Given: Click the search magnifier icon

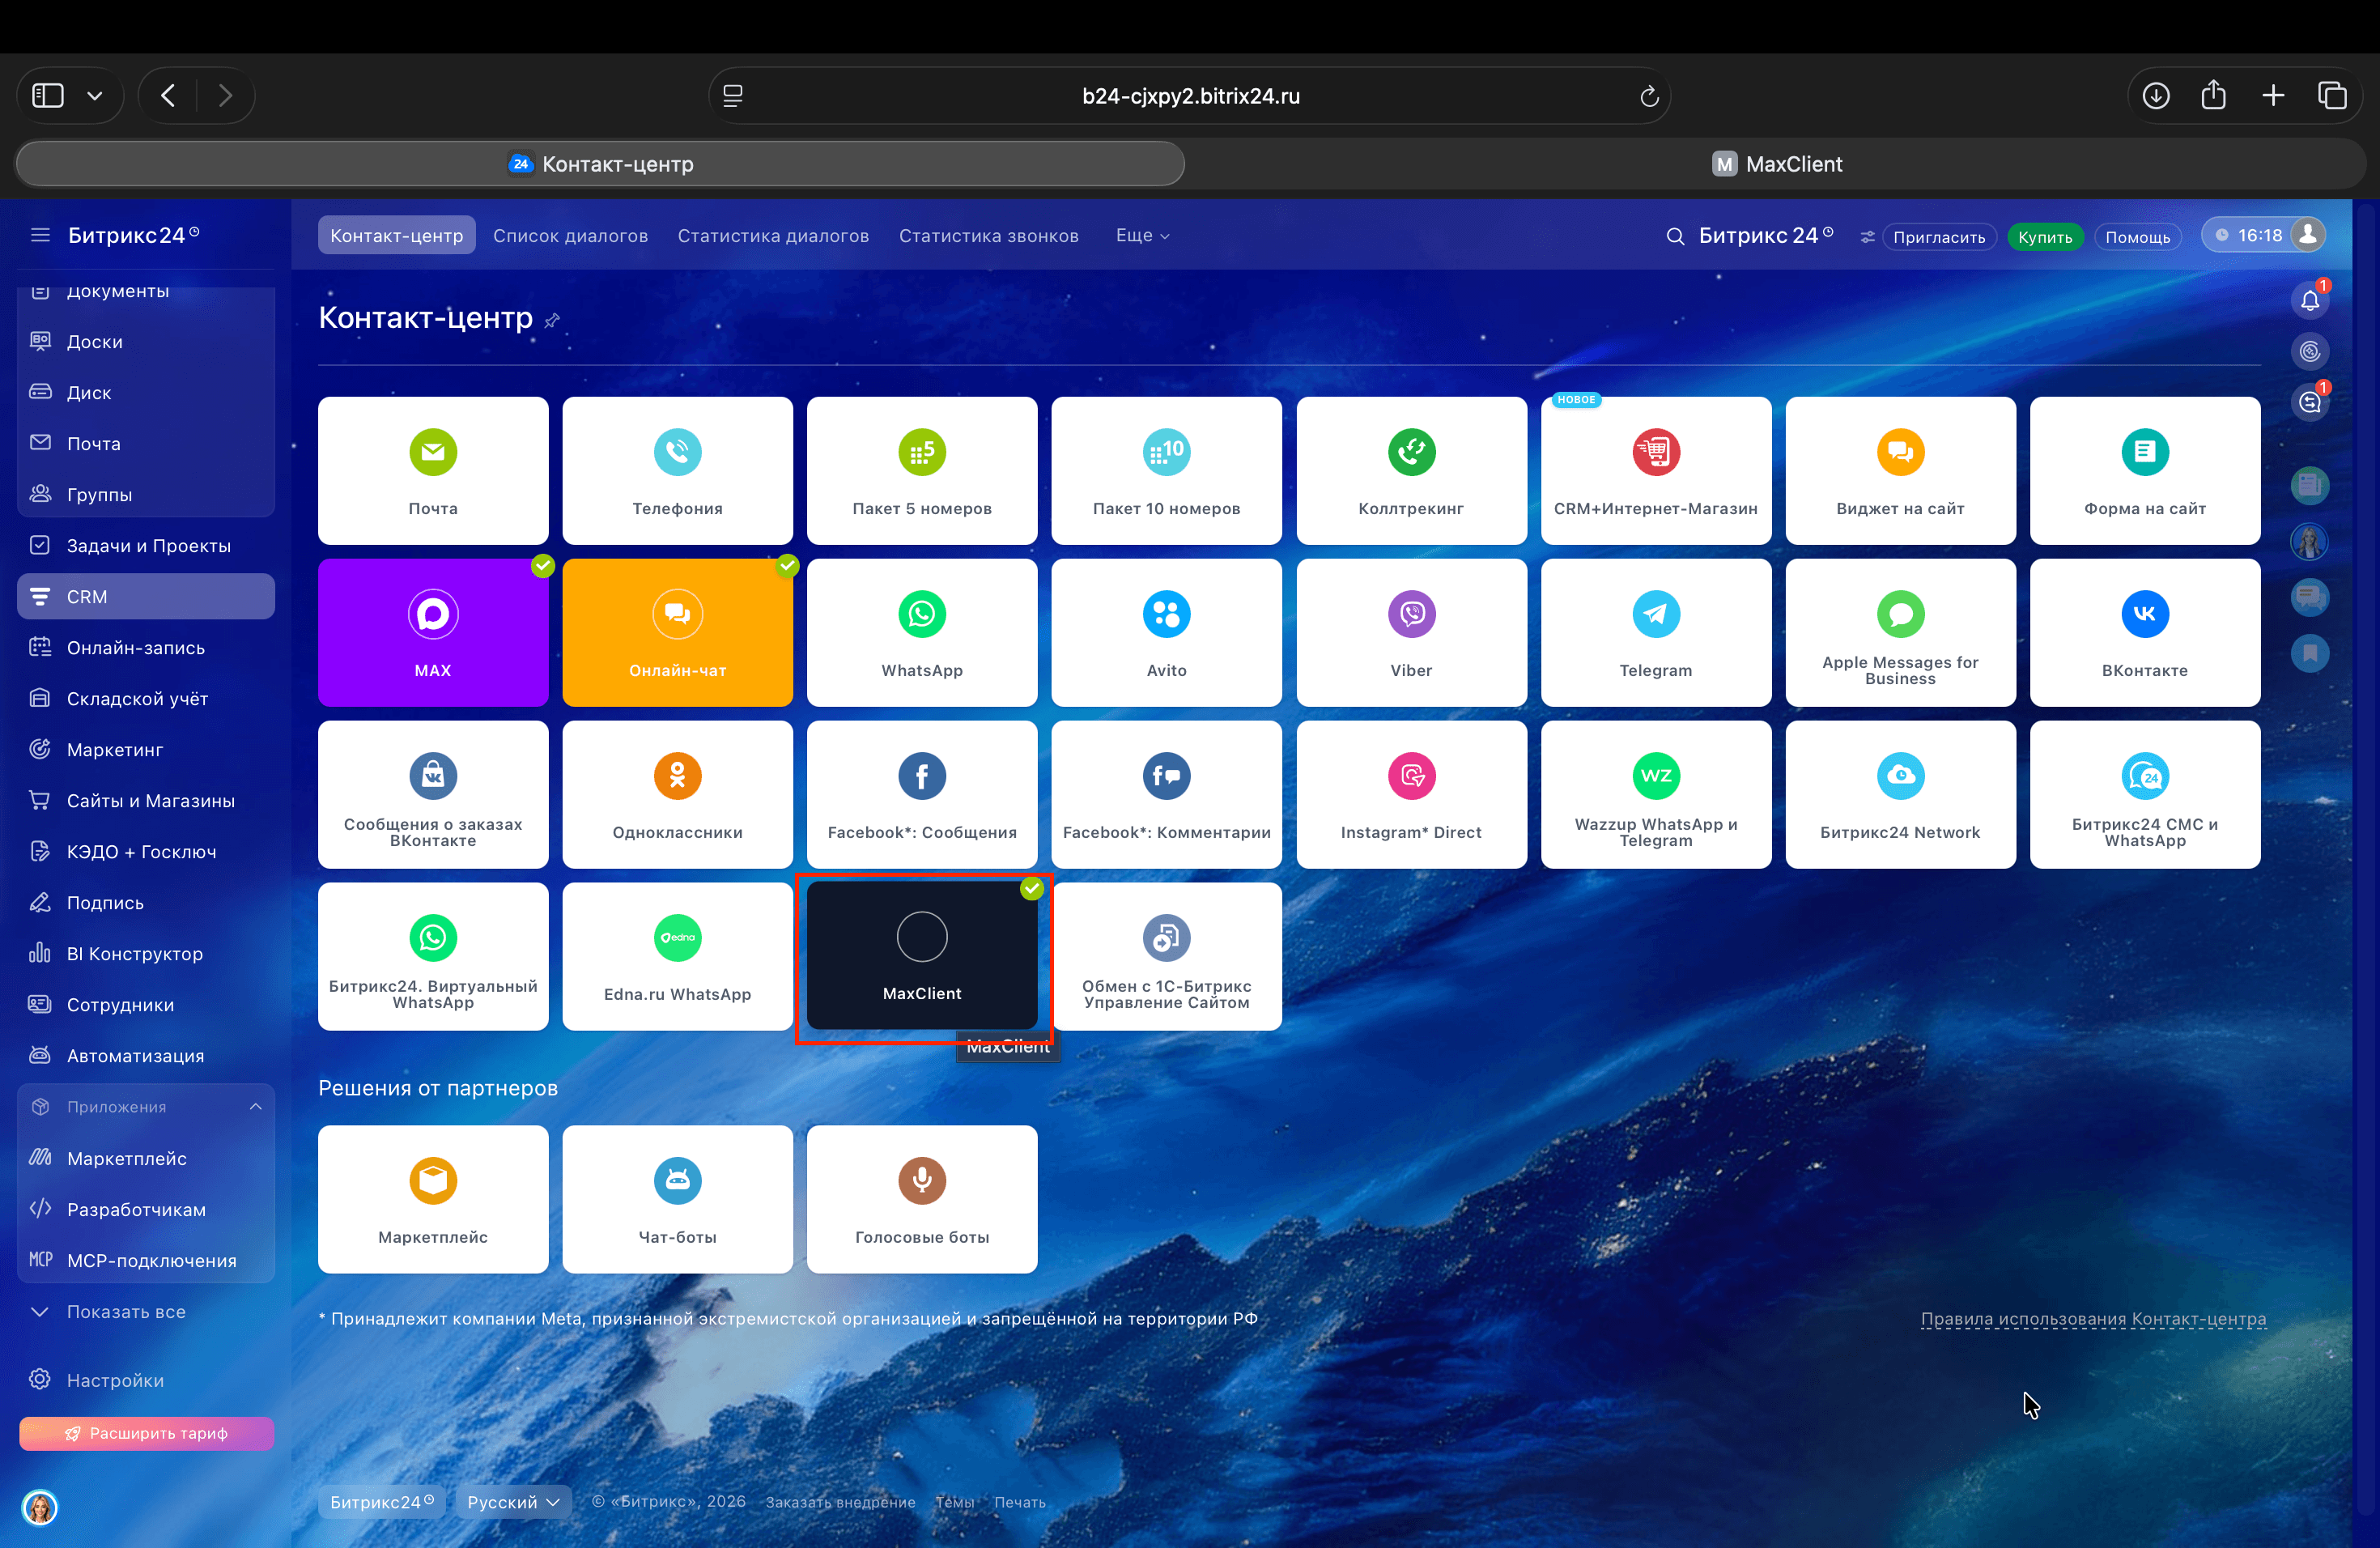Looking at the screenshot, I should pos(1675,236).
